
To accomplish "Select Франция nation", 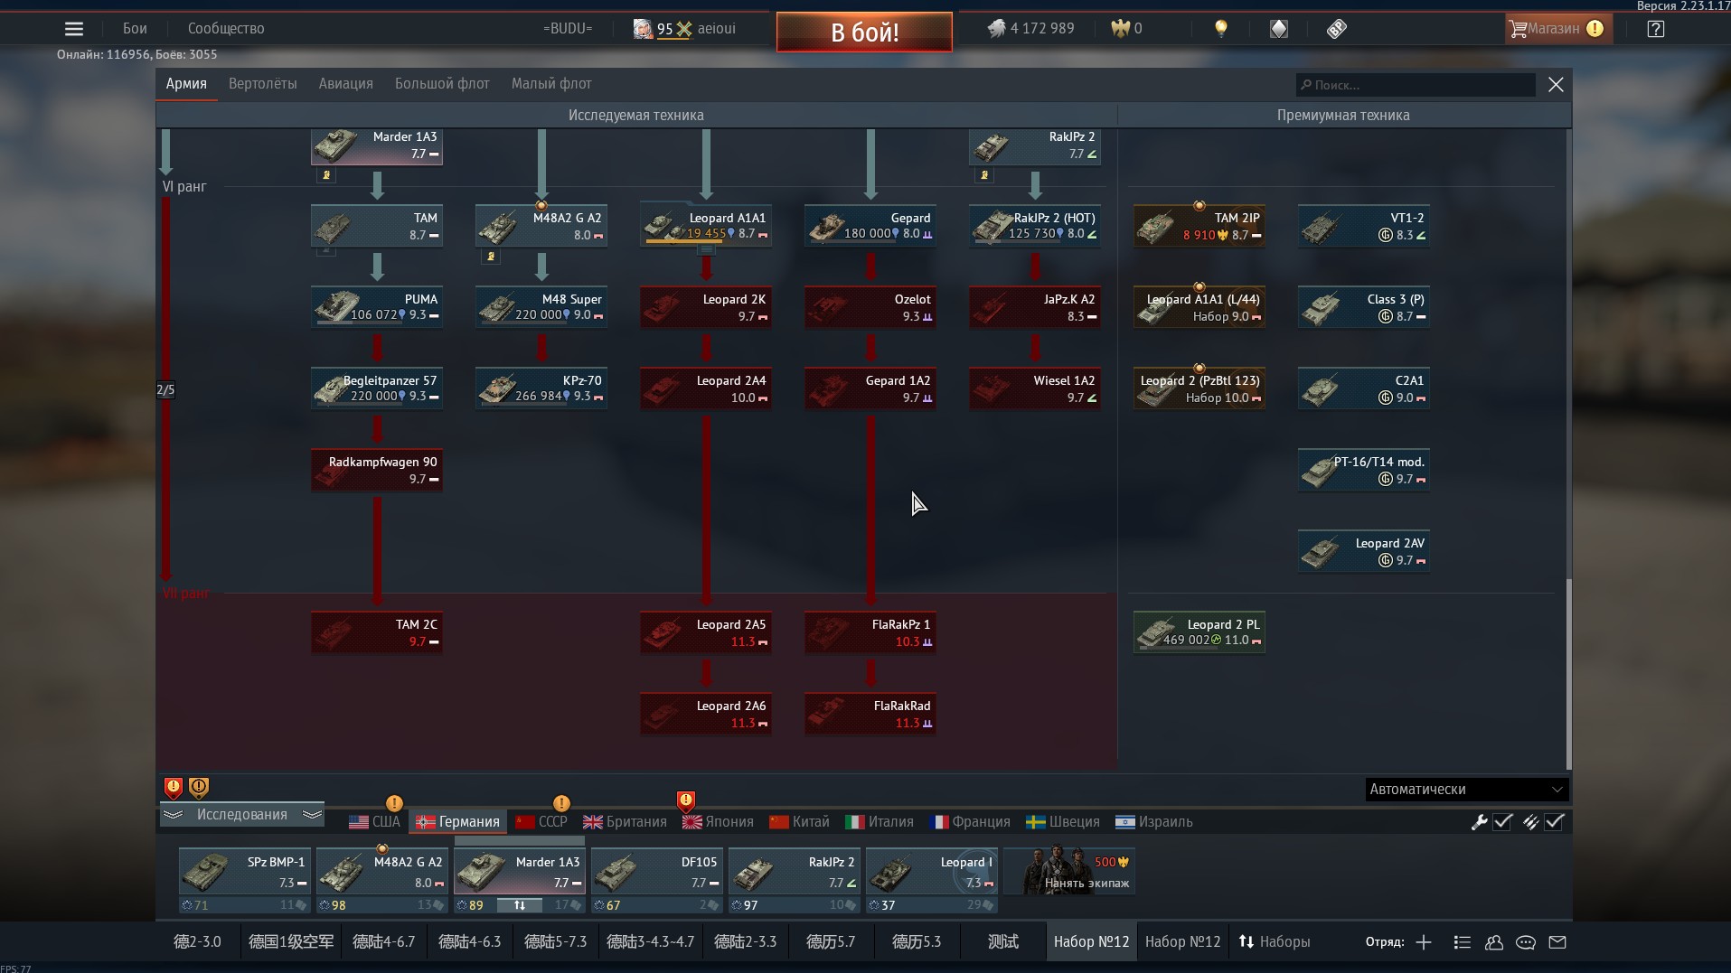I will 970,821.
